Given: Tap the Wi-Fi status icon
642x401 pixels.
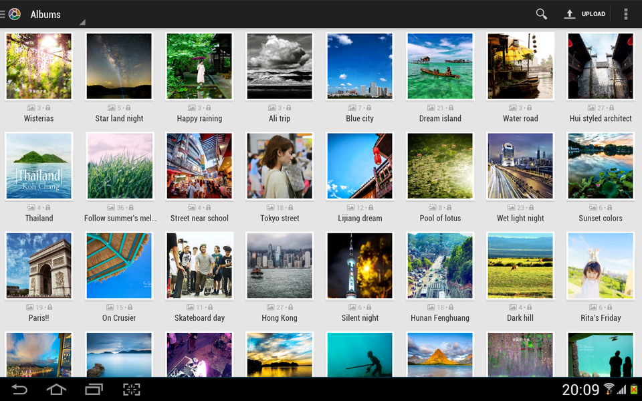Looking at the screenshot, I should (x=610, y=388).
